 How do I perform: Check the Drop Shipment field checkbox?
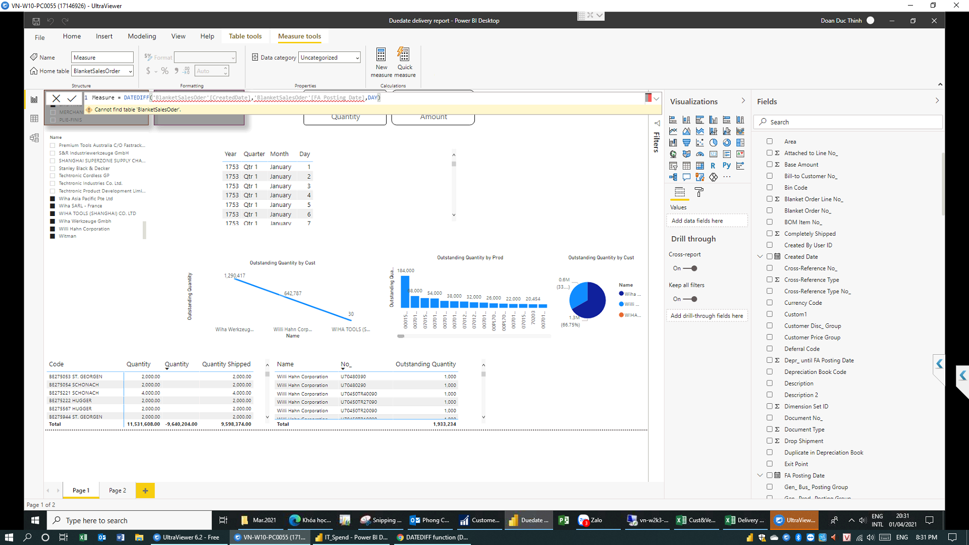coord(770,441)
